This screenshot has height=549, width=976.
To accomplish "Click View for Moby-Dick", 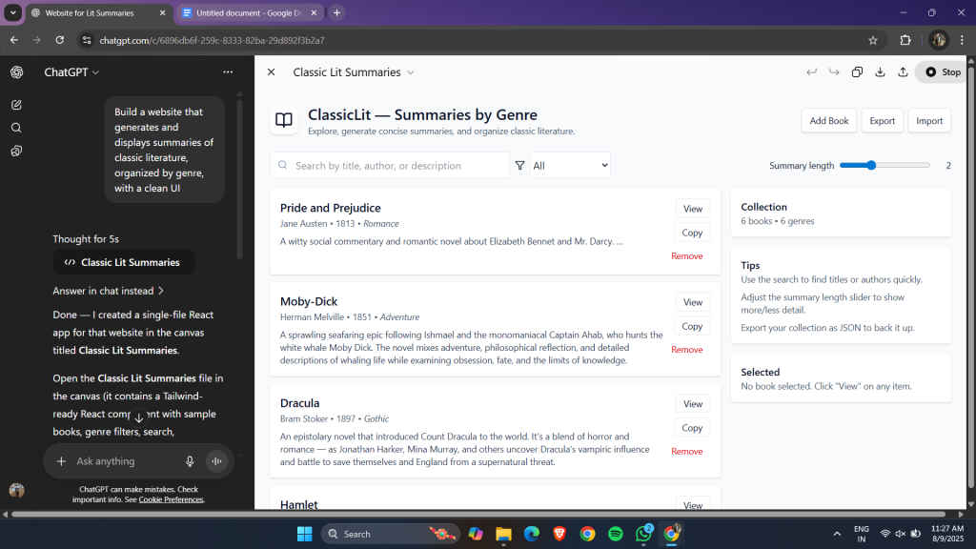I will (692, 302).
